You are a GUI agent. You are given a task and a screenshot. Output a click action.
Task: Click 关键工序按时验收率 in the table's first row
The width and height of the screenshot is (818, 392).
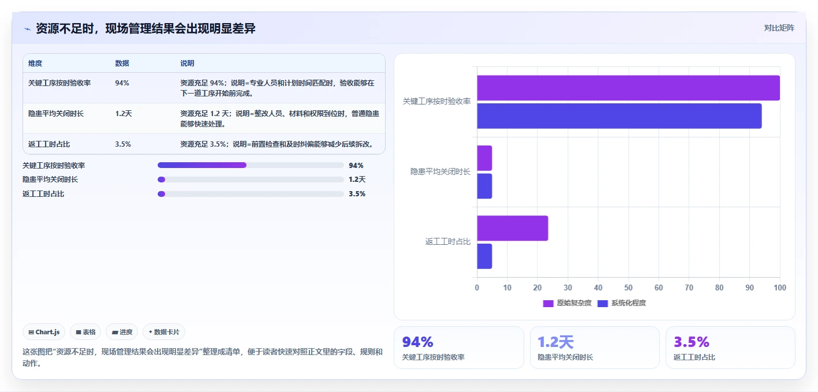59,83
